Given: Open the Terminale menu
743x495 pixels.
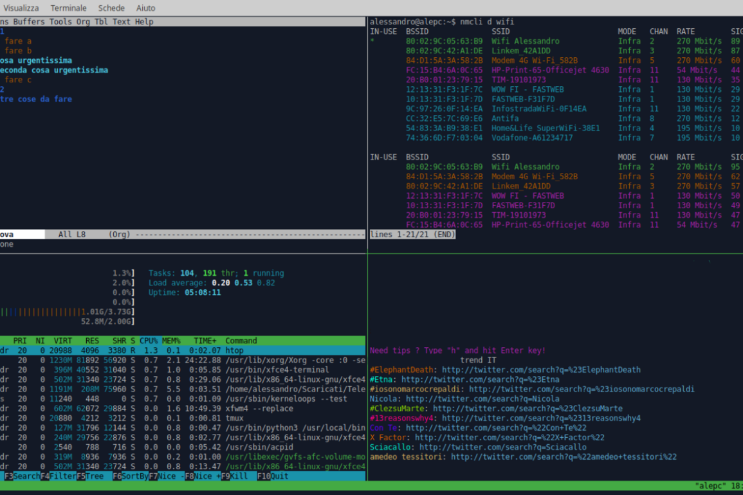Looking at the screenshot, I should pos(68,8).
